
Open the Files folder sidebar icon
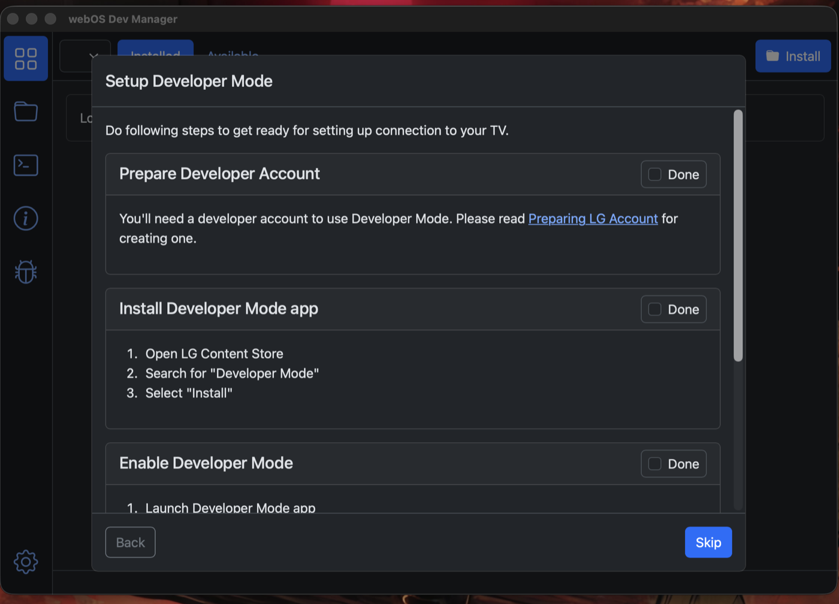26,111
